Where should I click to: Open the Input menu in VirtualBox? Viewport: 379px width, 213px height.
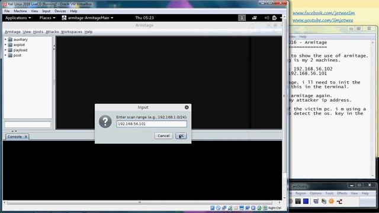(x=46, y=11)
